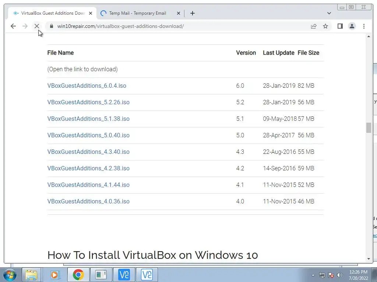Open the volume control icon
Viewport: 377px width, 282px height.
click(340, 275)
